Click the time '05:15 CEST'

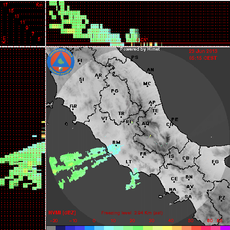(203, 58)
